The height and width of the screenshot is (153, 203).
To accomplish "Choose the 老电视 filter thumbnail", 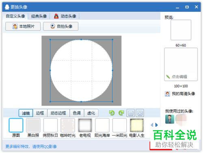I will tap(85, 125).
